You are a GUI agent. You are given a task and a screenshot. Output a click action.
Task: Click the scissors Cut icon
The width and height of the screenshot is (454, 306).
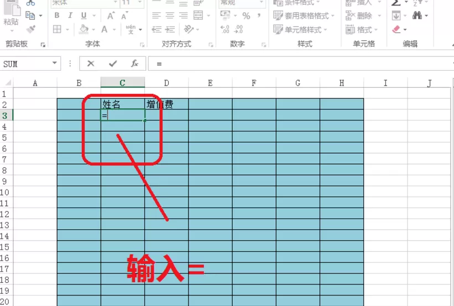pos(30,3)
